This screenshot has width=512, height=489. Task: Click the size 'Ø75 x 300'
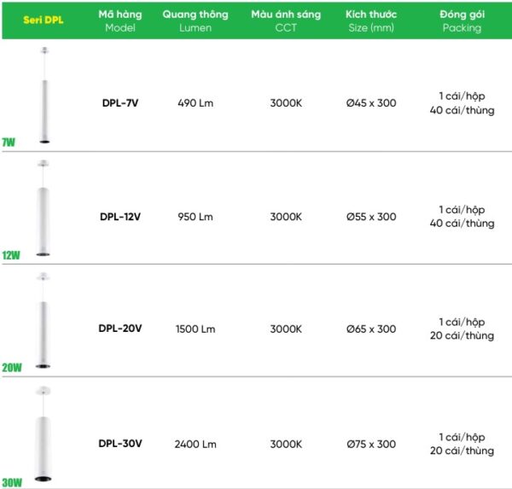371,444
